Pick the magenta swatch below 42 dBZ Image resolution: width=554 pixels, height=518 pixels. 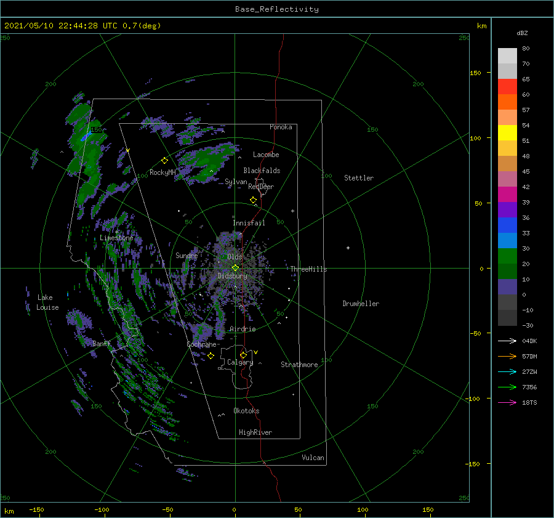pyautogui.click(x=507, y=194)
